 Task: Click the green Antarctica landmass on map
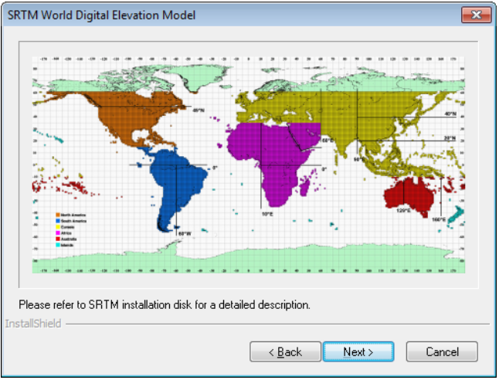(247, 259)
